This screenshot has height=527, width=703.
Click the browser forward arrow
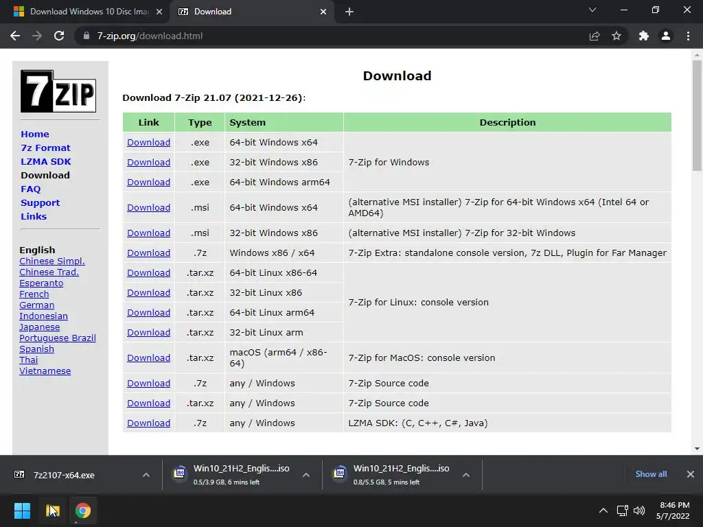pos(37,36)
